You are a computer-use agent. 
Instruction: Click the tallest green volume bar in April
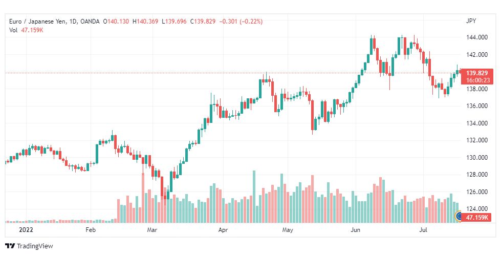[x=254, y=197]
